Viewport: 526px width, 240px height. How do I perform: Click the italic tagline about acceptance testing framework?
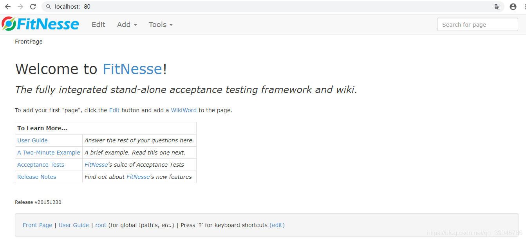coord(186,90)
